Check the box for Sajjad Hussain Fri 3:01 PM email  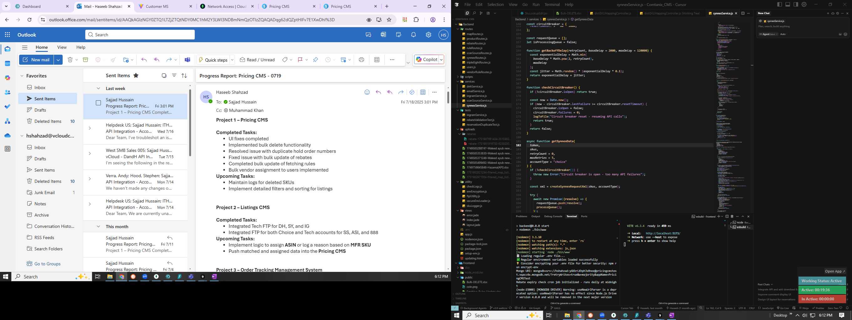pyautogui.click(x=98, y=103)
